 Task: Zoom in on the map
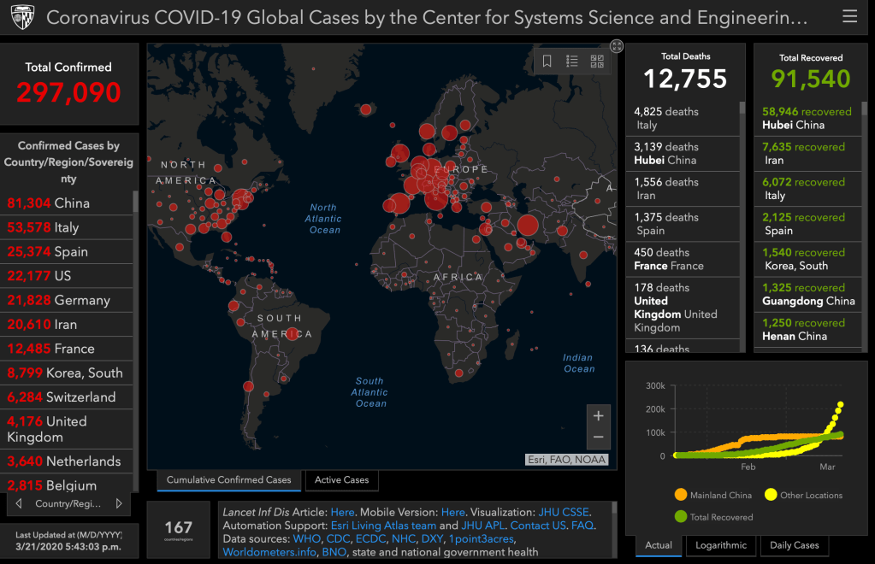click(598, 415)
